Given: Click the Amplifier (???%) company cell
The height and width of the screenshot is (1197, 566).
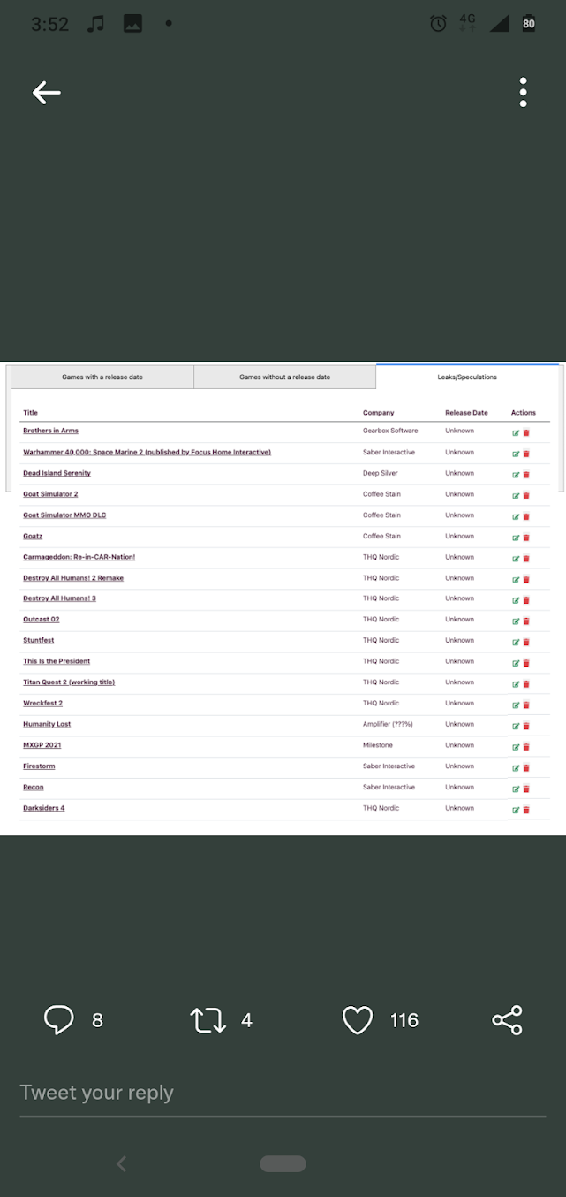Looking at the screenshot, I should coord(388,724).
